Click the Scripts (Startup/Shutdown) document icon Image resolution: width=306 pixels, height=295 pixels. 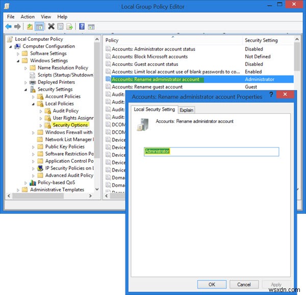[x=33, y=75]
